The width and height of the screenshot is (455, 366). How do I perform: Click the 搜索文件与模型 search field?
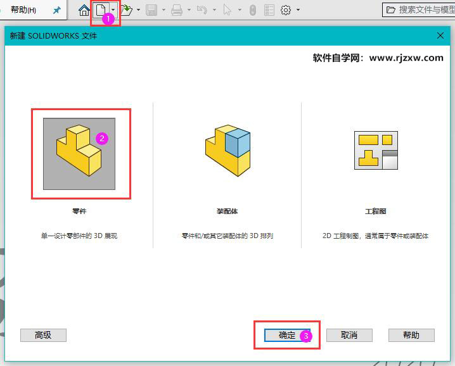[419, 10]
